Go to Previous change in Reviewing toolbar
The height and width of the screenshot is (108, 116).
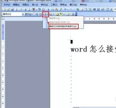37,14
